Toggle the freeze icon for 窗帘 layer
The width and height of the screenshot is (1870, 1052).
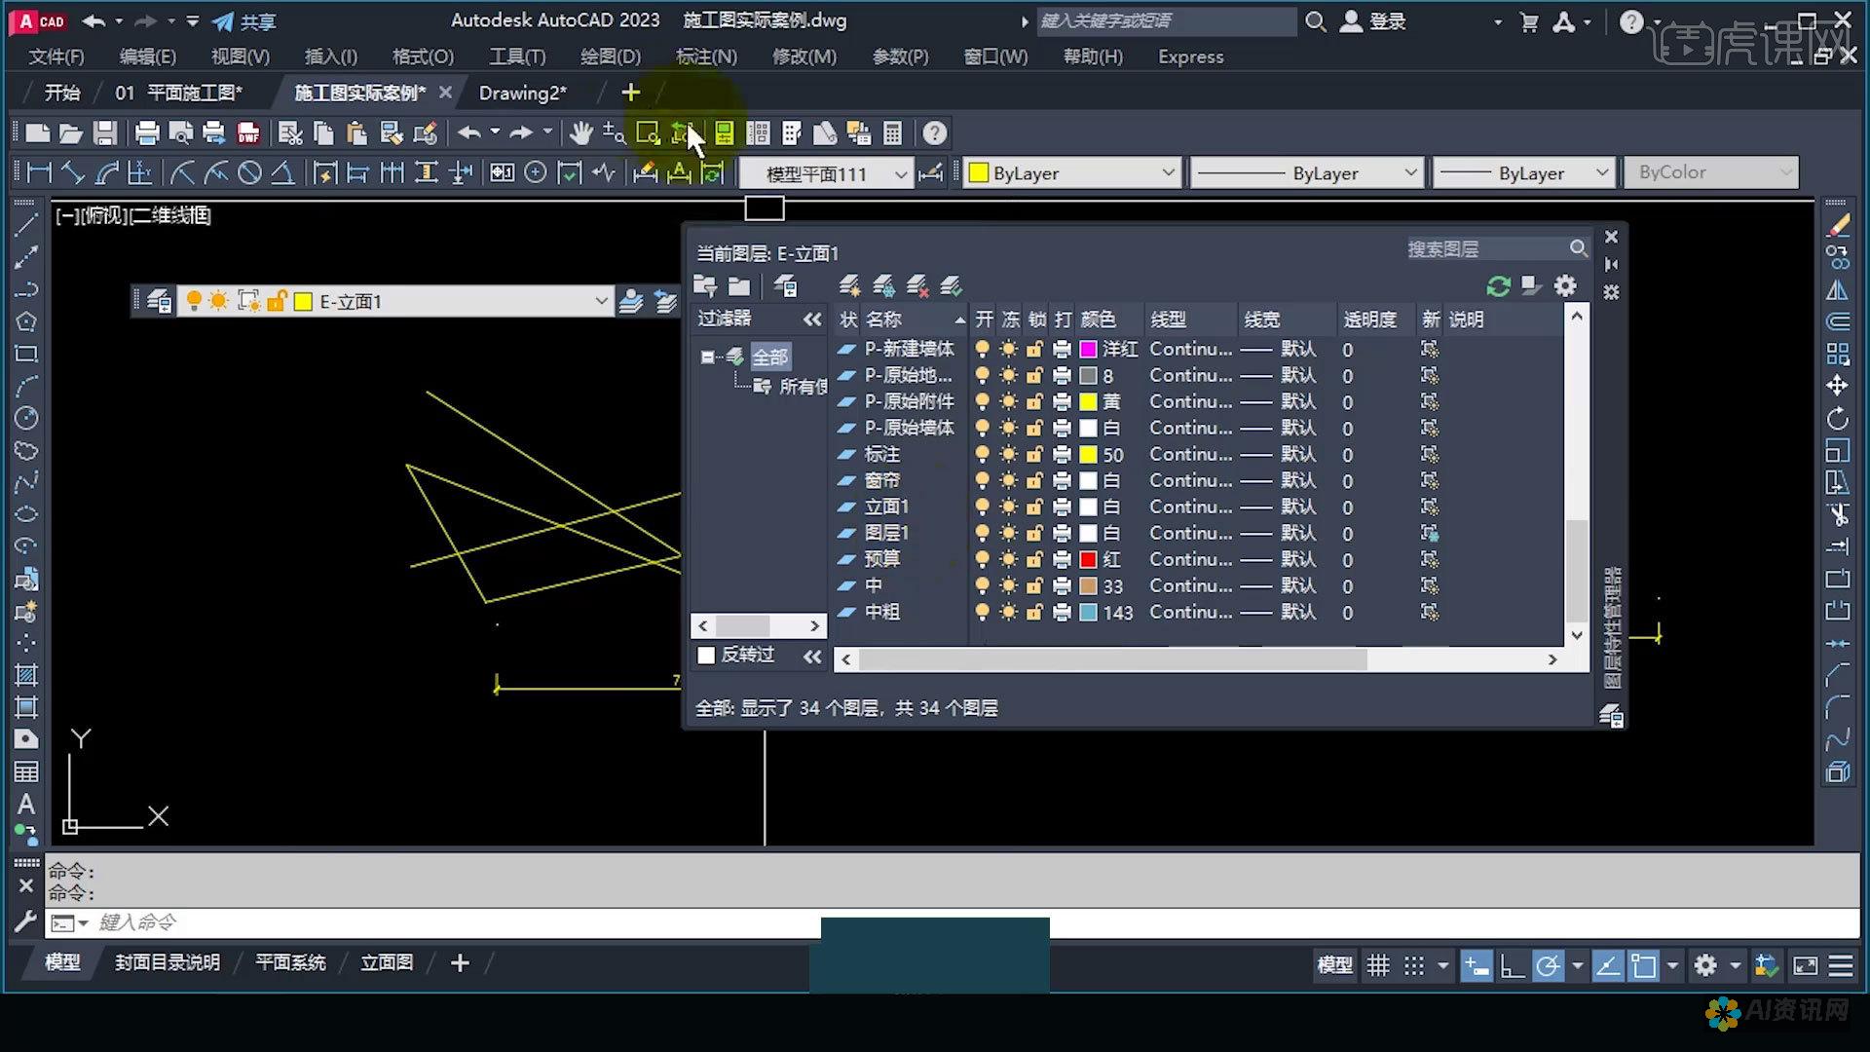(x=1008, y=479)
